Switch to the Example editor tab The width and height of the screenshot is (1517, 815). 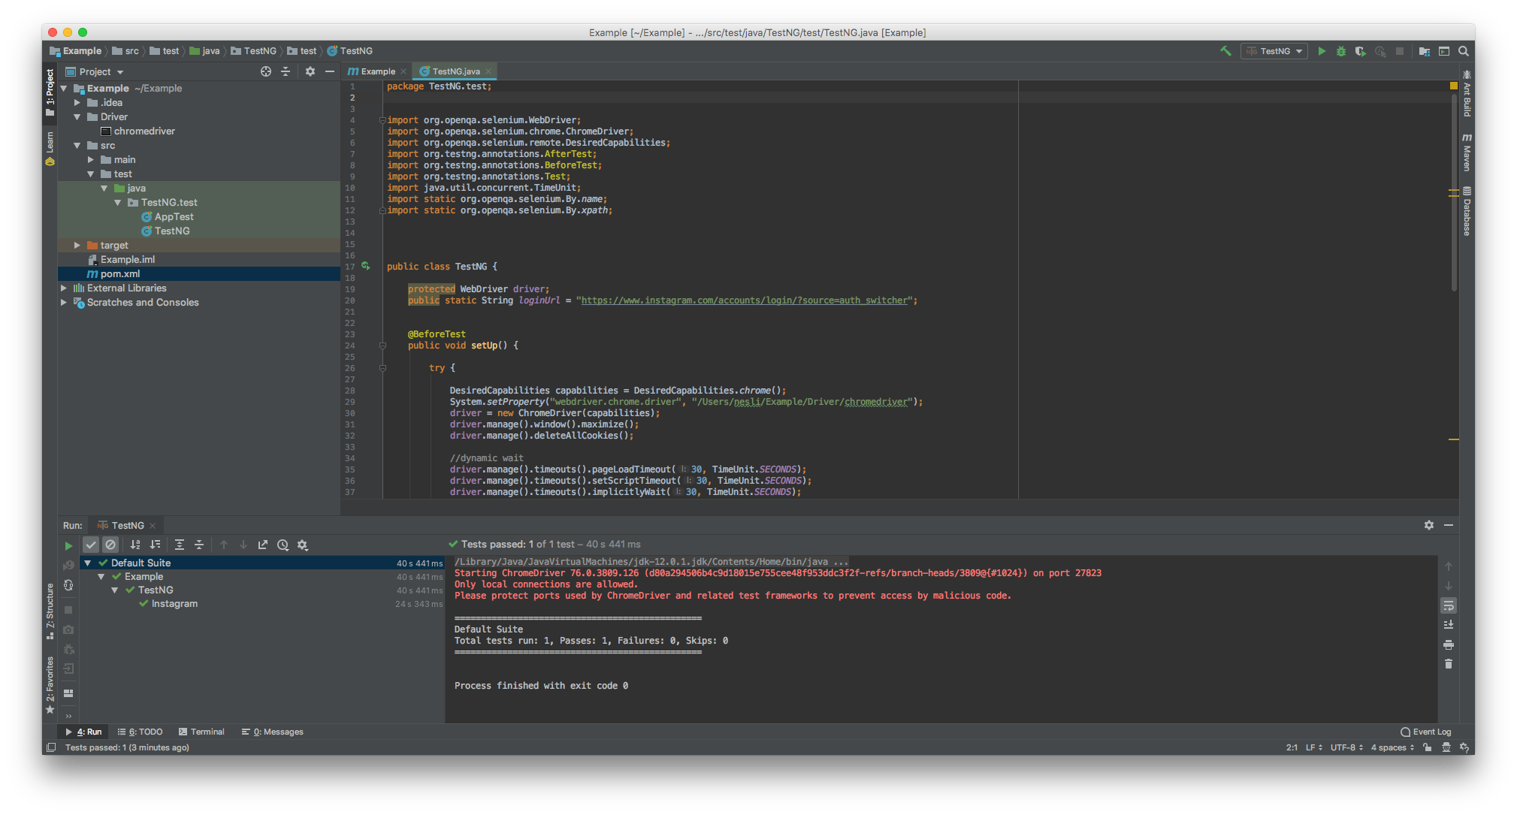(x=376, y=71)
